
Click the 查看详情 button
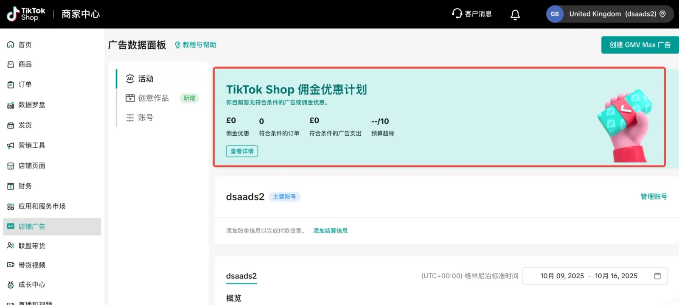(x=242, y=151)
